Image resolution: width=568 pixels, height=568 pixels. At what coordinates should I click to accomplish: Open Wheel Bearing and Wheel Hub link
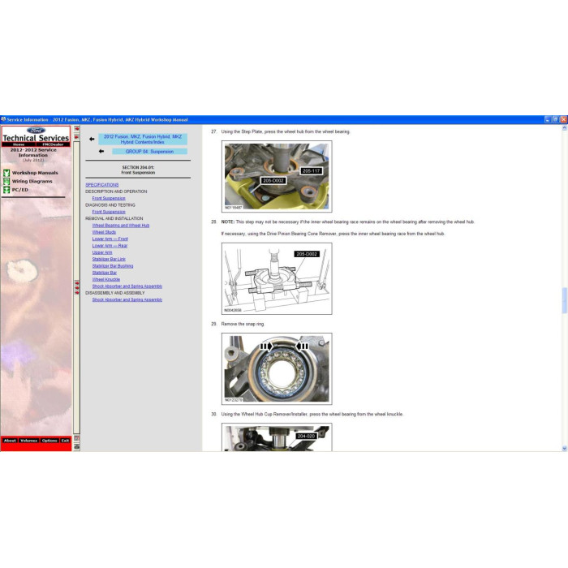coord(121,226)
